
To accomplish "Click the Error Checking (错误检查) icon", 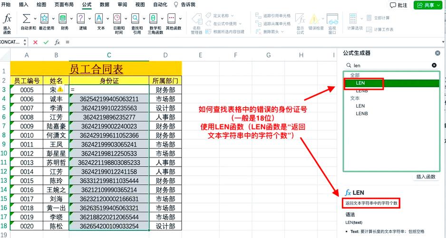I will coord(314,19).
